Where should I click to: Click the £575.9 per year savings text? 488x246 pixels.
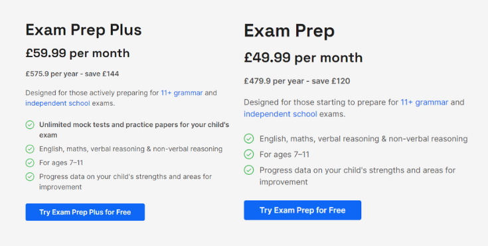click(72, 74)
